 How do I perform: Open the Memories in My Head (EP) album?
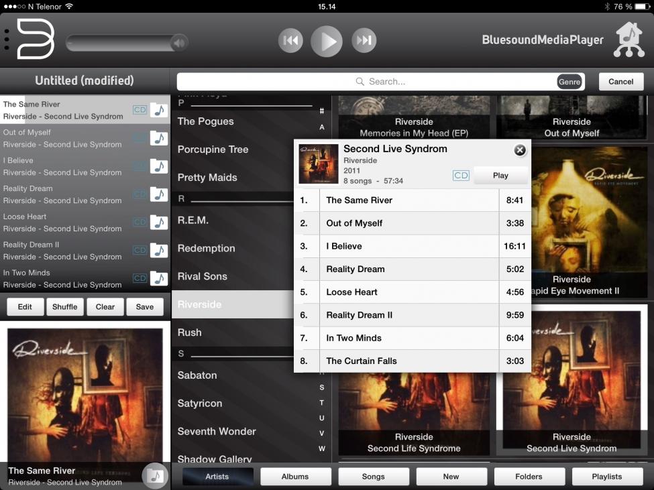point(414,117)
